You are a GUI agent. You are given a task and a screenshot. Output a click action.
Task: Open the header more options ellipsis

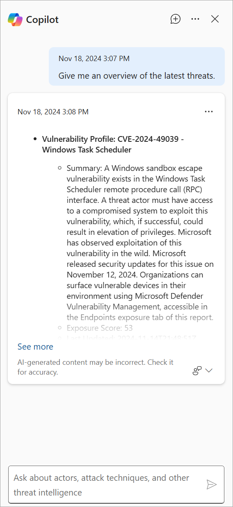tap(195, 19)
